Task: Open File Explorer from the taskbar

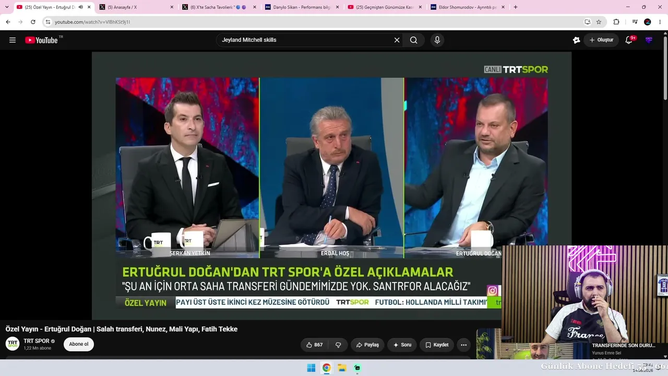Action: pos(342,368)
